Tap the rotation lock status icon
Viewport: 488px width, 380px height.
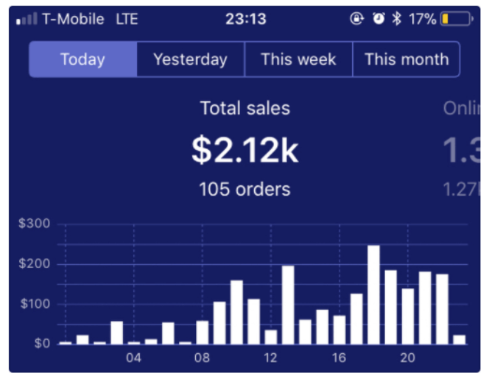357,19
